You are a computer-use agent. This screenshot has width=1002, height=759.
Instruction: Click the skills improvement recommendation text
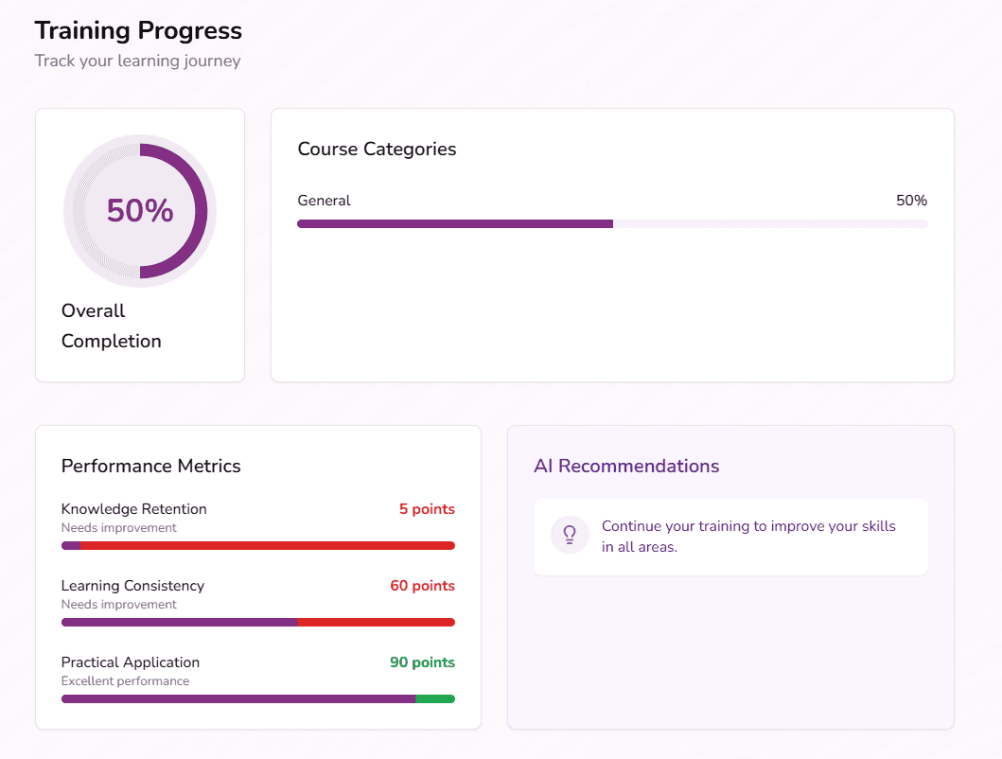(747, 535)
